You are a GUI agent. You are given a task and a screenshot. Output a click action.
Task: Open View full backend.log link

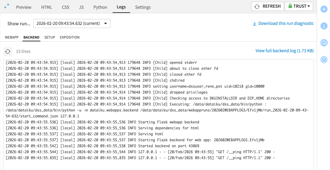[284, 51]
